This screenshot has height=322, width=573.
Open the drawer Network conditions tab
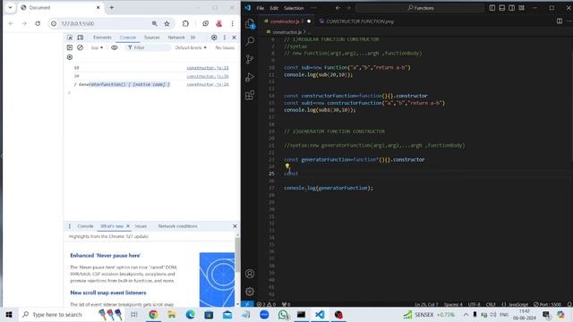[x=177, y=226]
